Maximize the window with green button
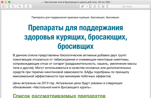 [9, 2]
